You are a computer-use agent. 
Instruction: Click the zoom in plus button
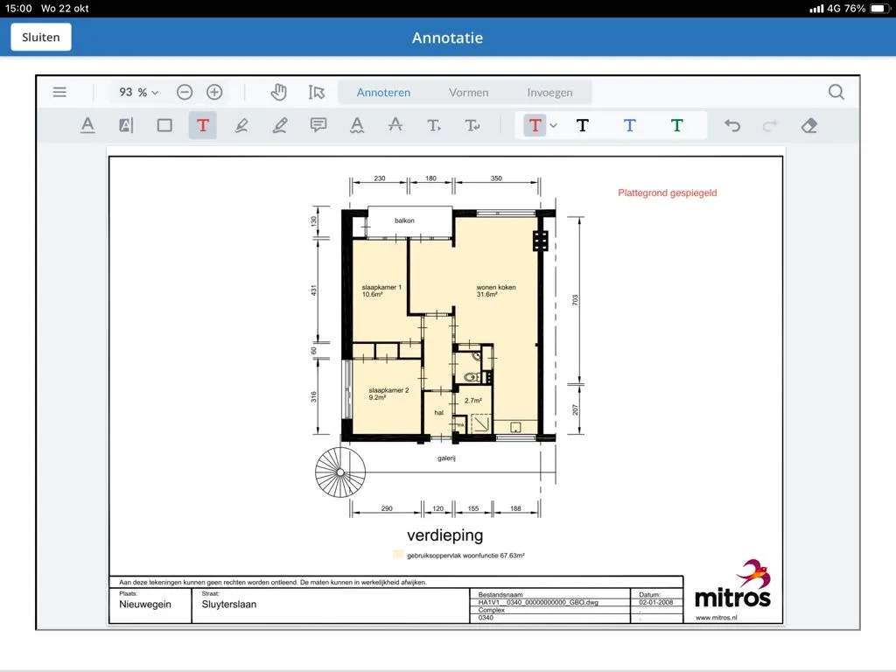click(x=214, y=92)
